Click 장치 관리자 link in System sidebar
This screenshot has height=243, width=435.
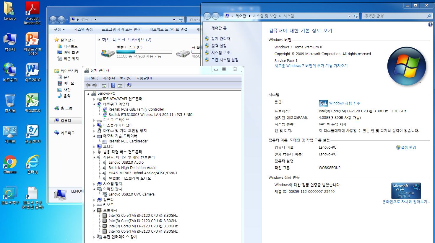click(220, 39)
